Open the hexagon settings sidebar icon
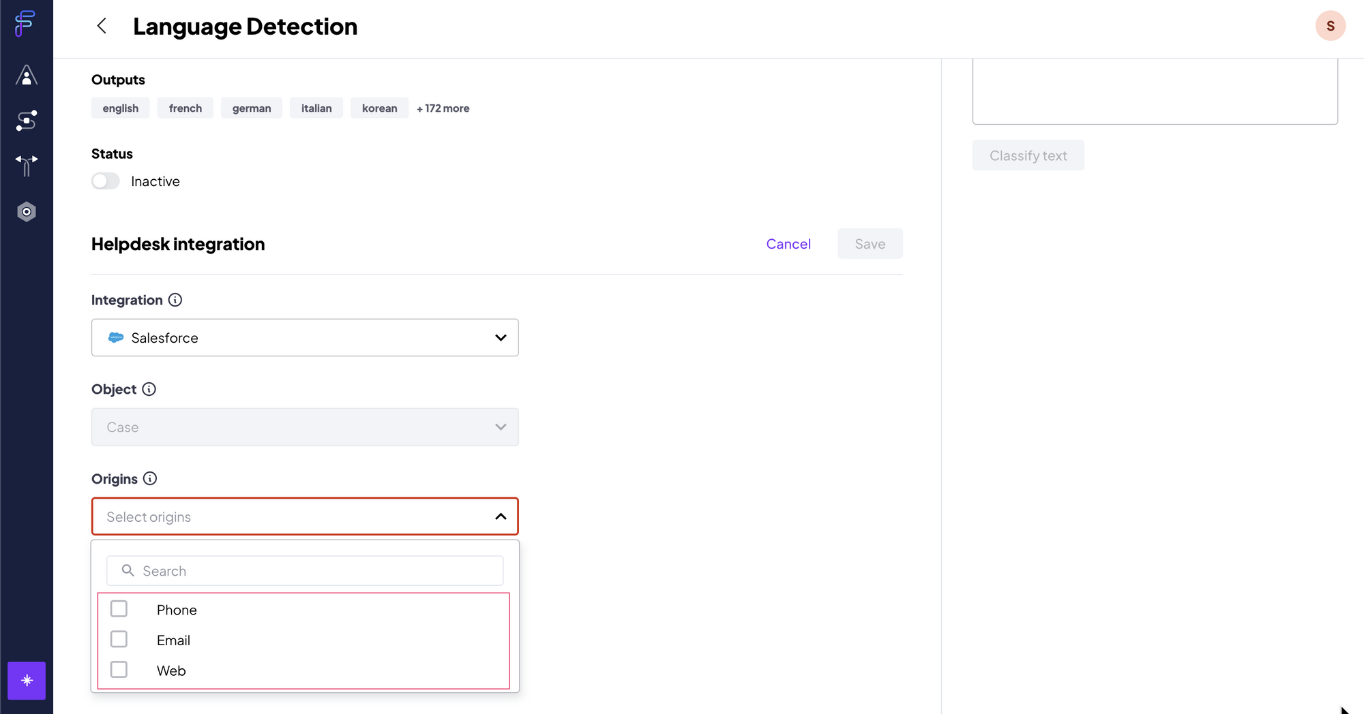 (x=26, y=212)
